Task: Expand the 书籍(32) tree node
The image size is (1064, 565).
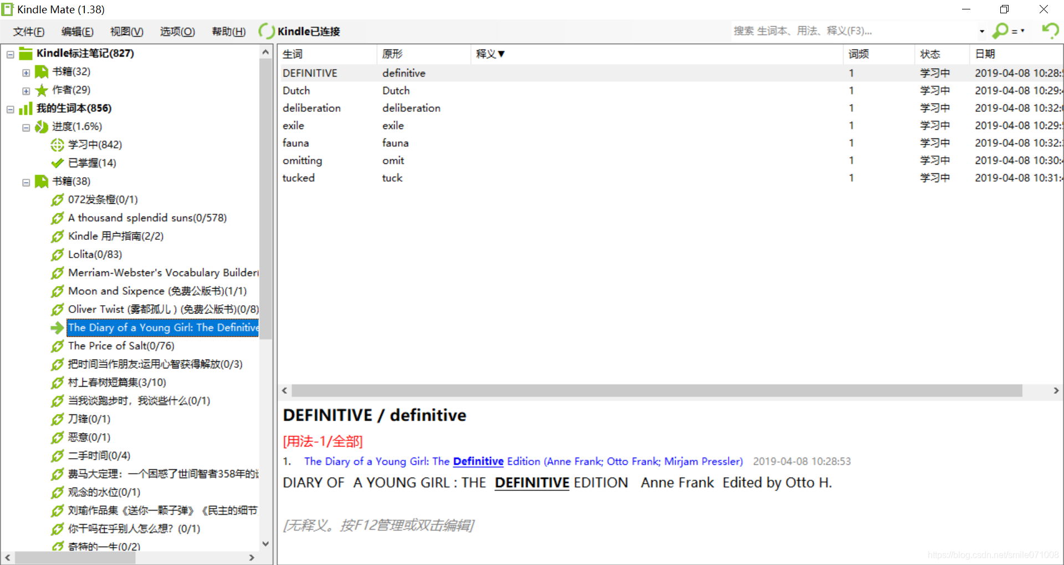Action: point(26,73)
